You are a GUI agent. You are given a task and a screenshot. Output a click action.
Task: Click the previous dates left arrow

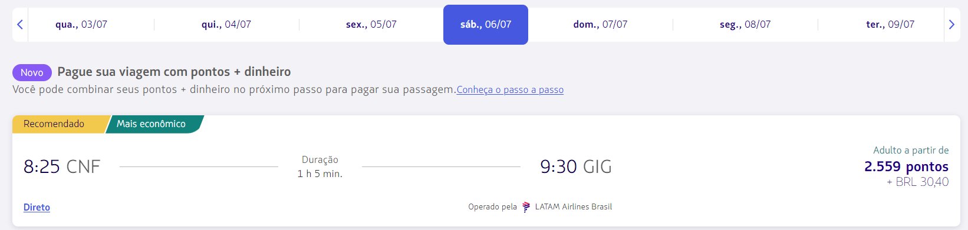click(x=20, y=25)
